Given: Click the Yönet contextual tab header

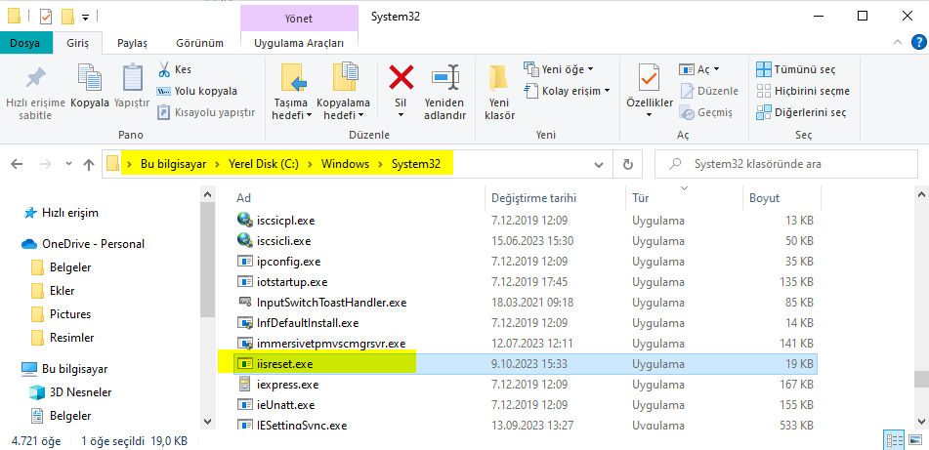Looking at the screenshot, I should 299,18.
